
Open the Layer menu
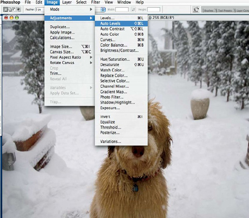[67, 2]
